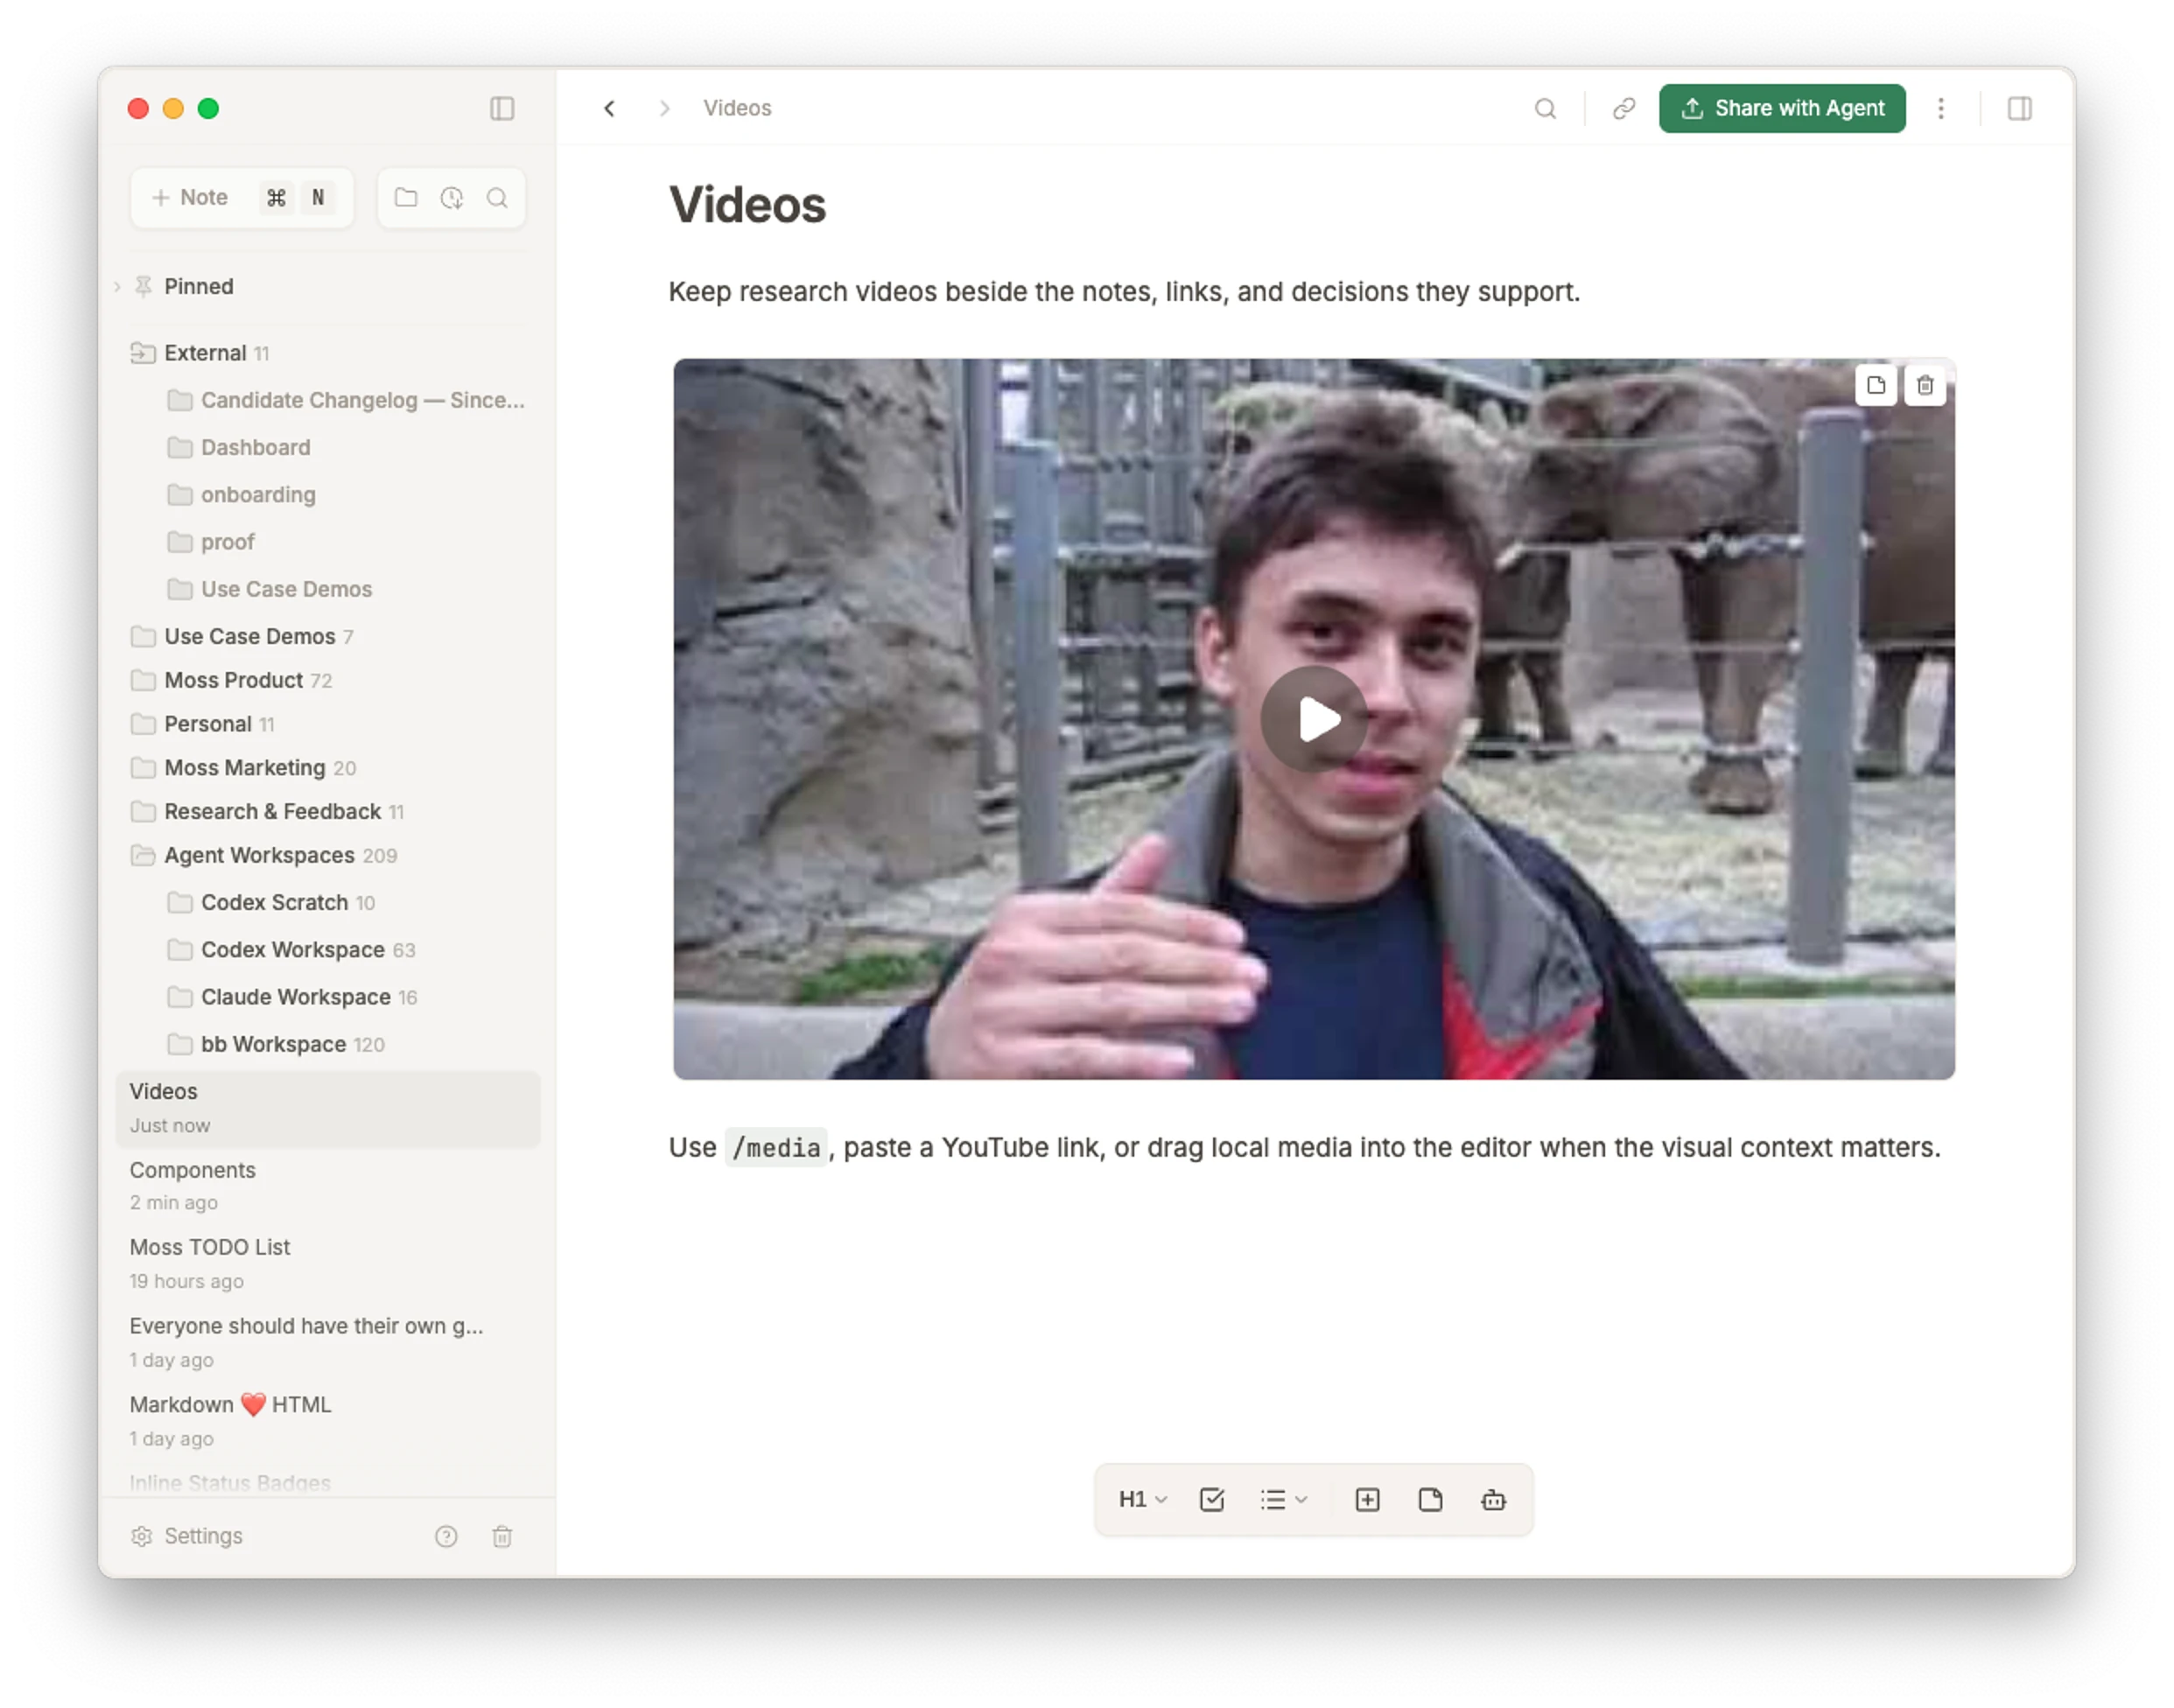Click the folder icon in sidebar toolbar
The width and height of the screenshot is (2174, 1708).
[x=406, y=197]
